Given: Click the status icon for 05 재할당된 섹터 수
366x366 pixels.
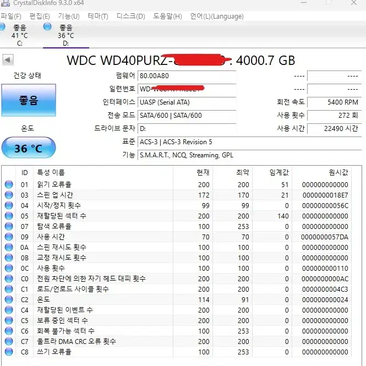Looking at the screenshot, I should (9, 216).
